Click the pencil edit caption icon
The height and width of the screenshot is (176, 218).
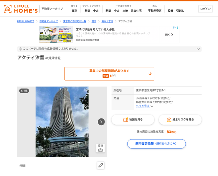coord(100,165)
